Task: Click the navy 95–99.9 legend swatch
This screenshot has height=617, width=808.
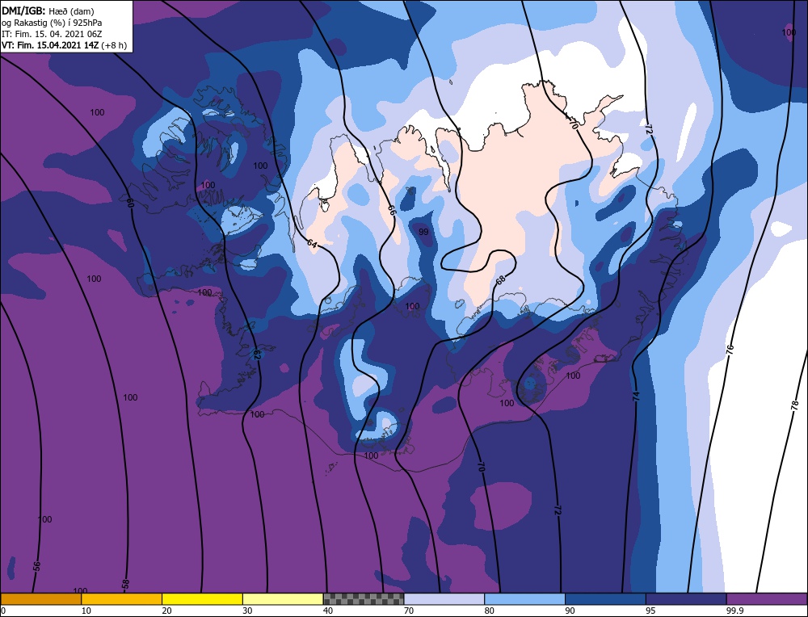Action: [686, 599]
